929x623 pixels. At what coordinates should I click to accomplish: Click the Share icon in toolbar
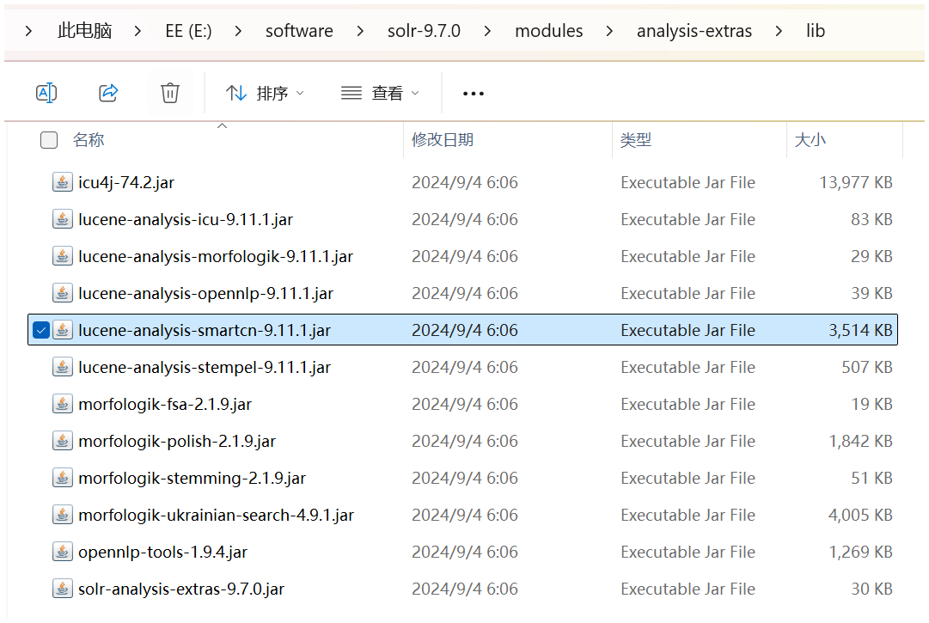point(108,93)
